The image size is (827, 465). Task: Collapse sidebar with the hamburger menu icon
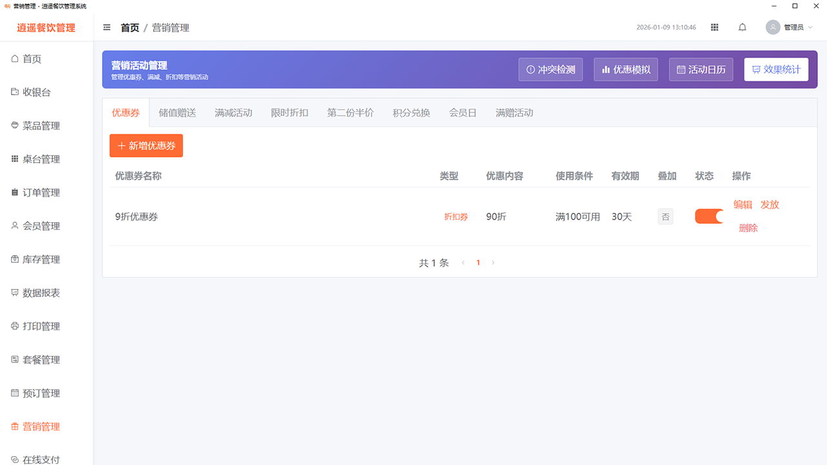107,27
